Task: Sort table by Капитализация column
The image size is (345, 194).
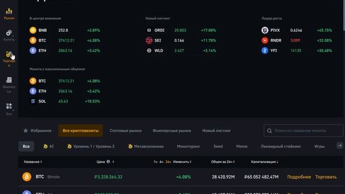Action: point(265,162)
